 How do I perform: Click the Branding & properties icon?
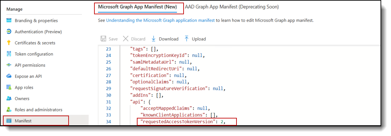coord(9,20)
